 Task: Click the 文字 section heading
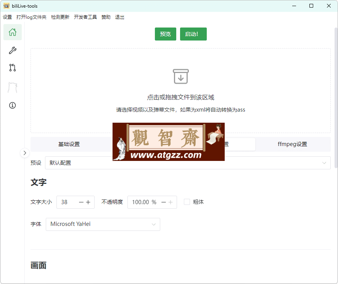pyautogui.click(x=39, y=182)
